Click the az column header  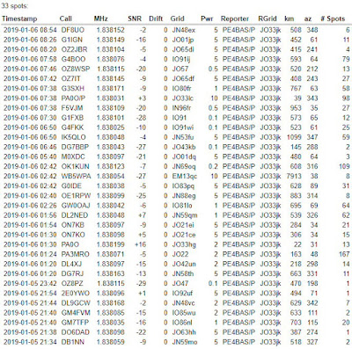click(308, 18)
